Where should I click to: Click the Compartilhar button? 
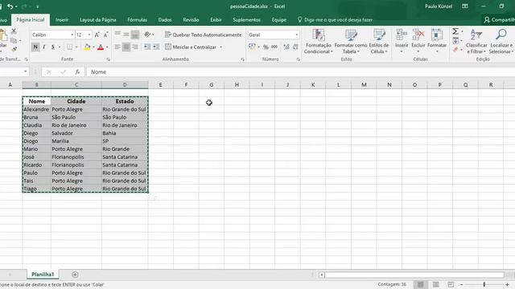pos(499,20)
